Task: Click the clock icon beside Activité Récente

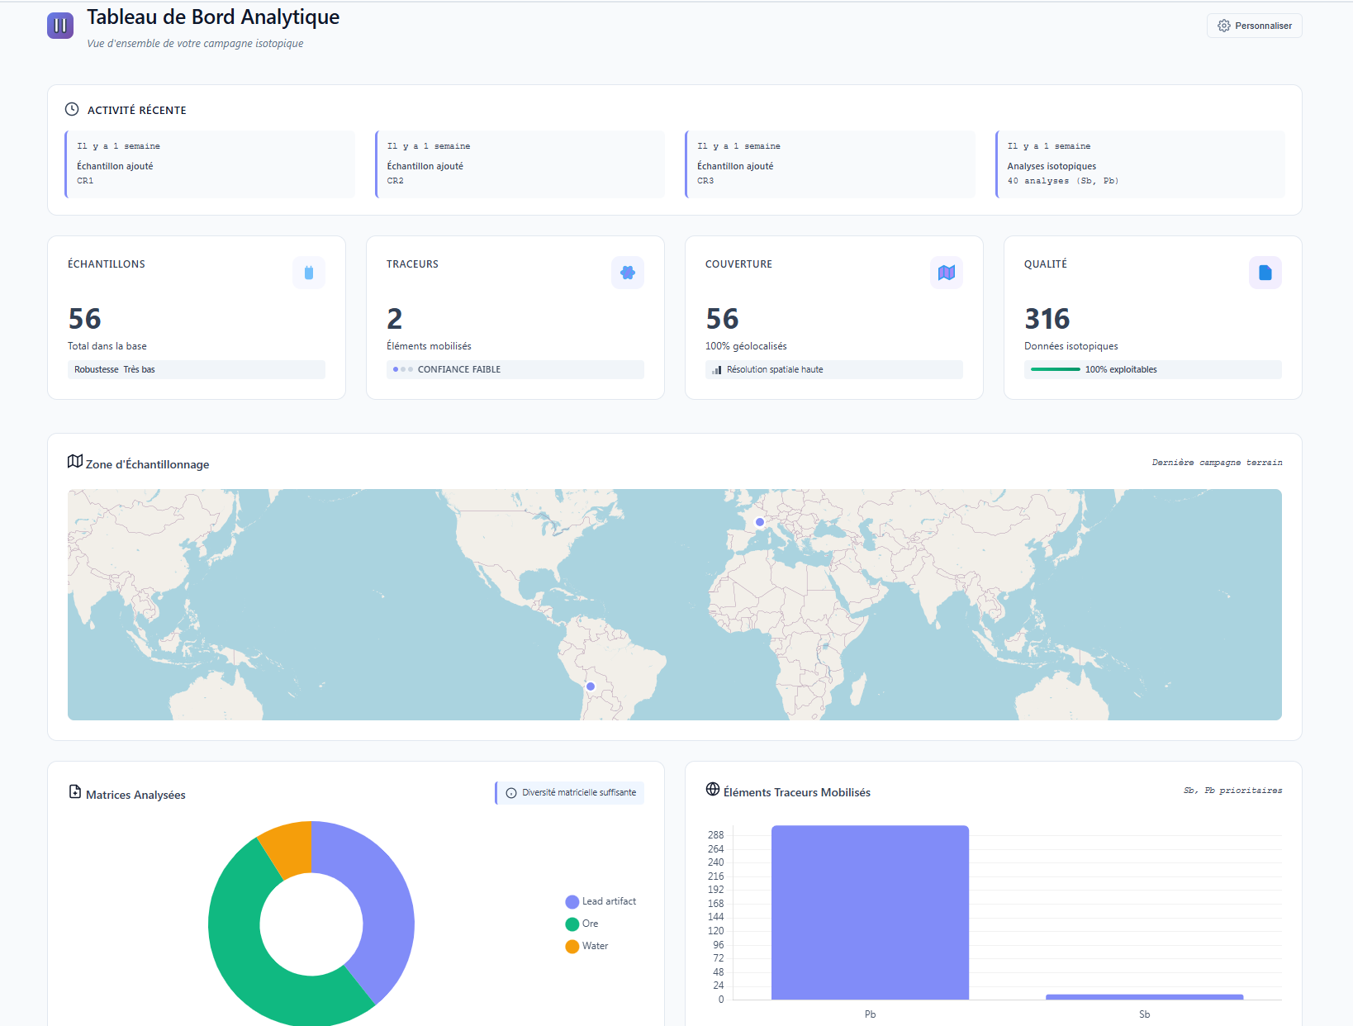Action: point(72,109)
